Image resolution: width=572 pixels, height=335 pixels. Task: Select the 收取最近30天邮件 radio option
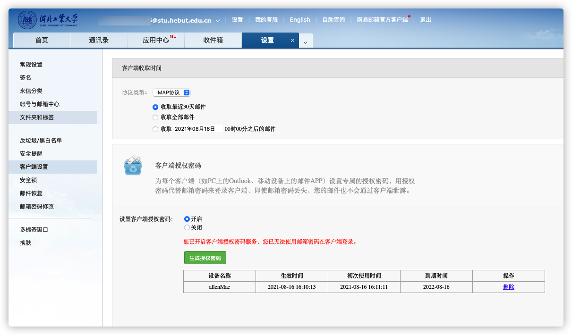[x=155, y=107]
